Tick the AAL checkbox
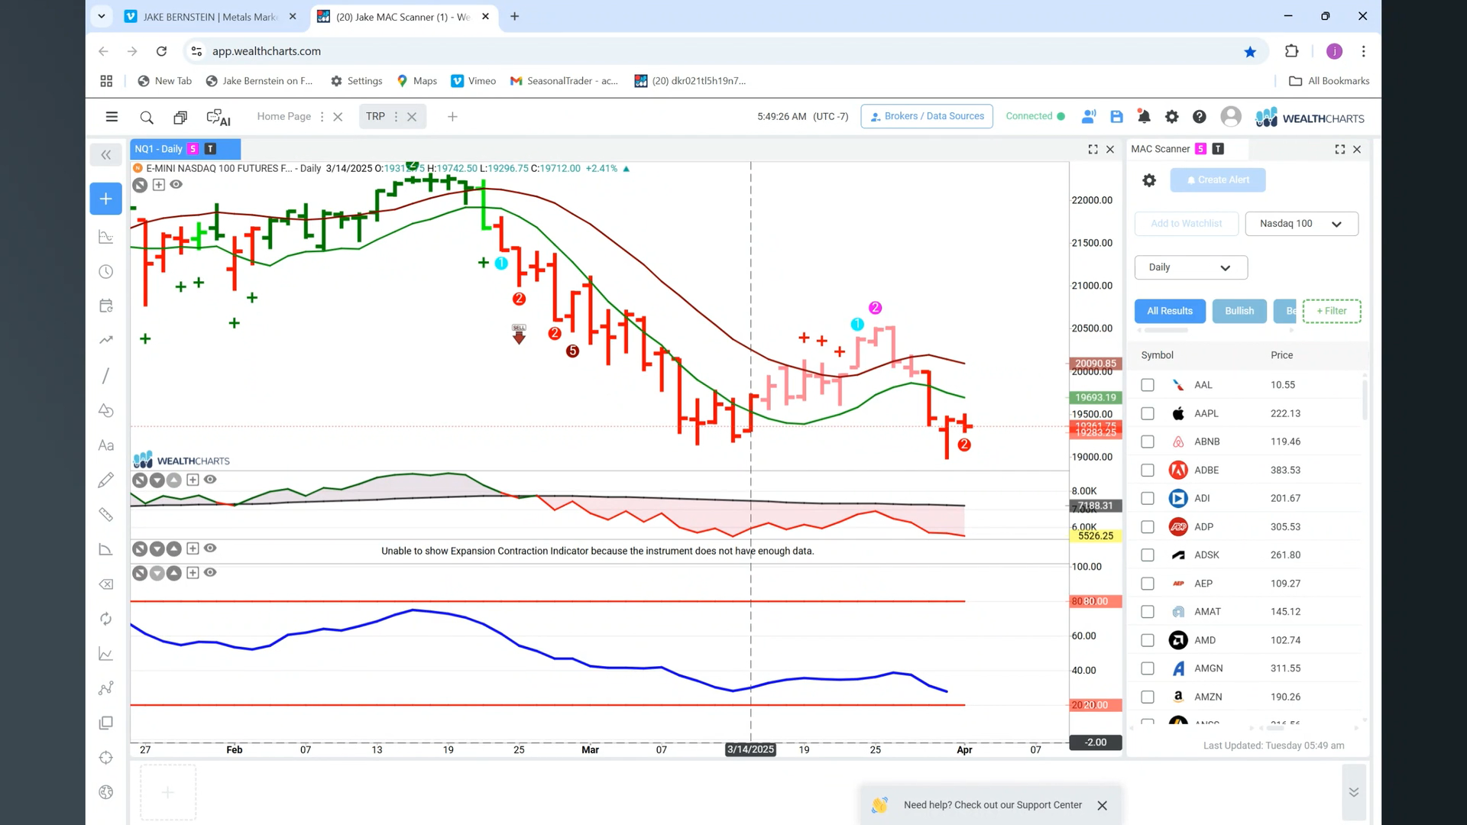Viewport: 1467px width, 825px height. click(1148, 385)
